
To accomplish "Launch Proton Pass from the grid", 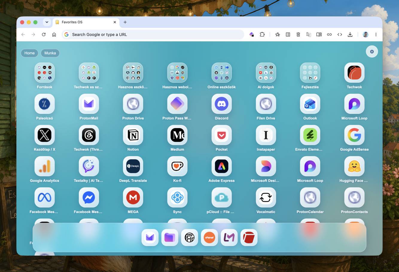I will point(177,104).
